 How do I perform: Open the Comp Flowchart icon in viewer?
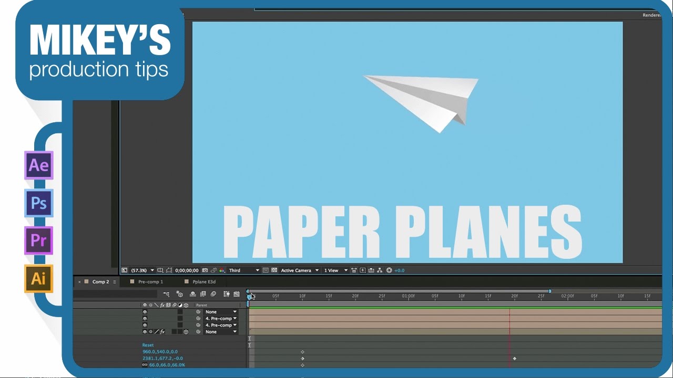(x=380, y=270)
